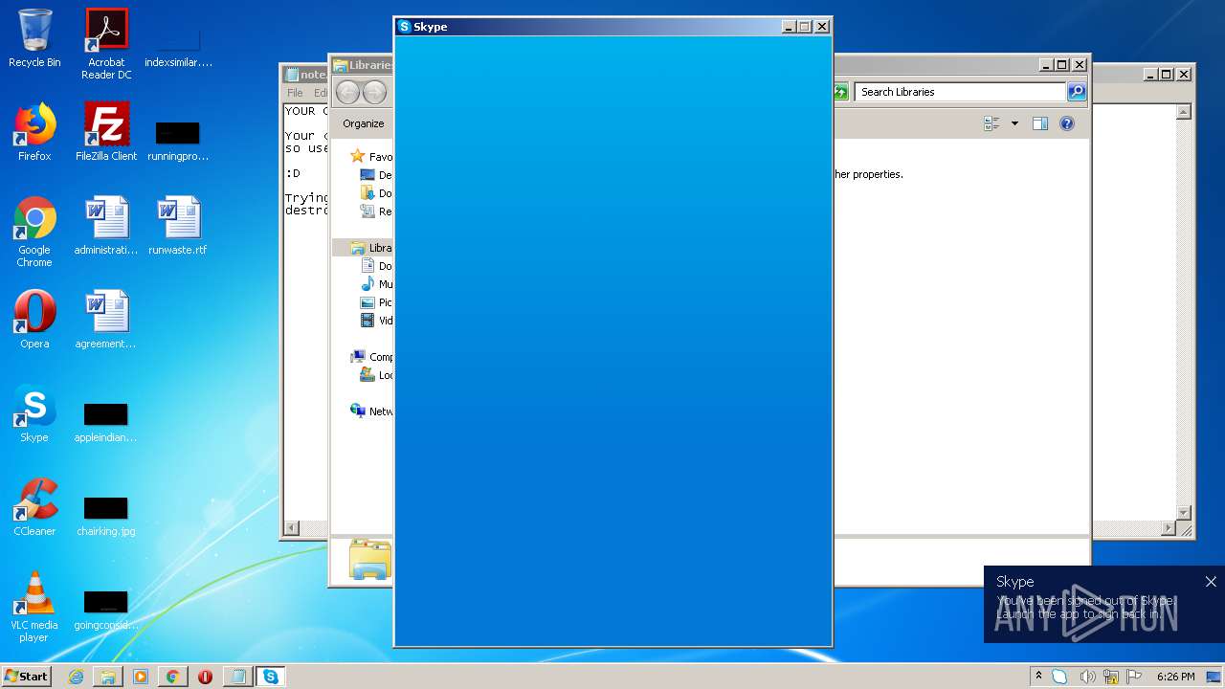Click Notepad vertical scrollbar down arrow
Screen dimensions: 1225x689
pyautogui.click(x=1184, y=513)
